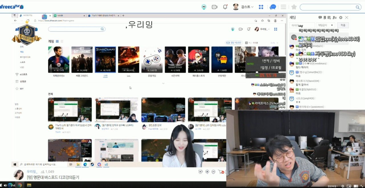
Task: Open the four-dot apps grid in top header
Action: click(261, 7)
